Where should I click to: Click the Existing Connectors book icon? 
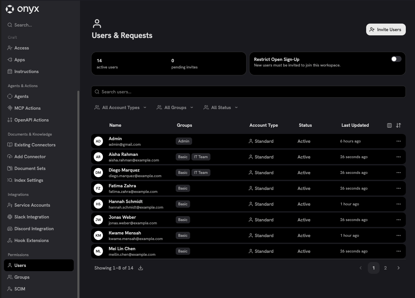point(10,145)
